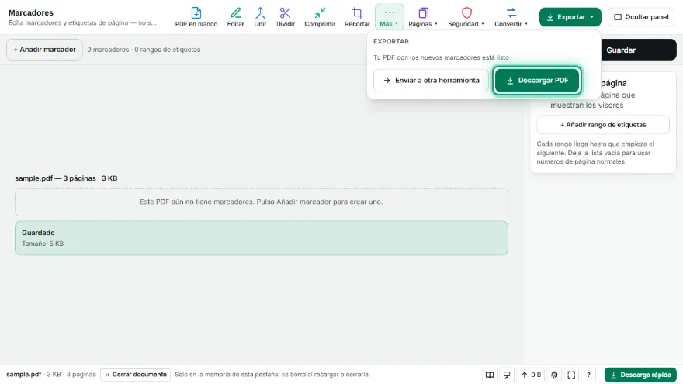This screenshot has height=384, width=683.
Task: Open the book reading view icon
Action: [x=490, y=375]
